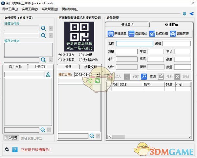Switch to 外协文件 tab
197x158 pixels.
point(41,66)
